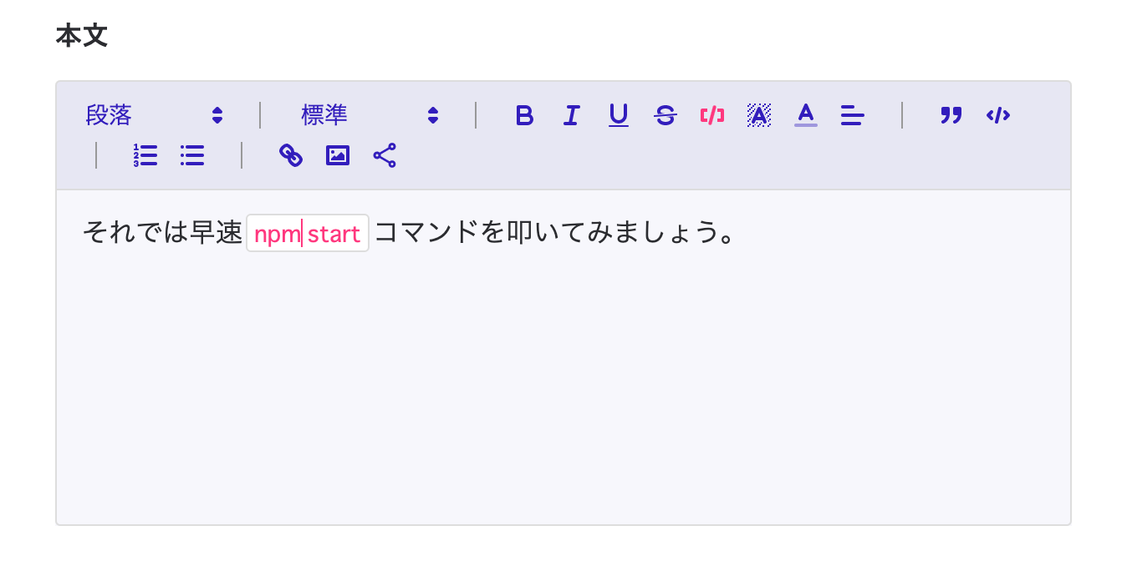Toggle strikethrough formatting
Viewport: 1127px width, 561px height.
click(665, 115)
